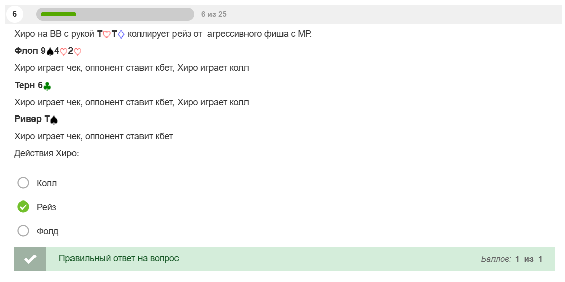Click the '6 из 25' counter
565x282 pixels.
[x=214, y=14]
